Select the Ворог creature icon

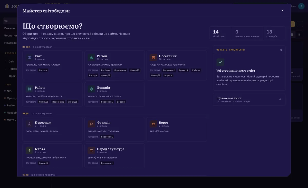tap(153, 124)
